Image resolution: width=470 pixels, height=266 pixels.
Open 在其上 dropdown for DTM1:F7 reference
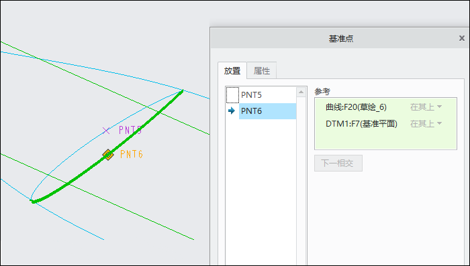pos(426,123)
